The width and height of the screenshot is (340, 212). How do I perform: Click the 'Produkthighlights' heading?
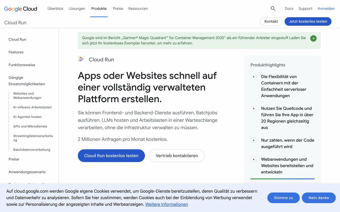click(268, 65)
